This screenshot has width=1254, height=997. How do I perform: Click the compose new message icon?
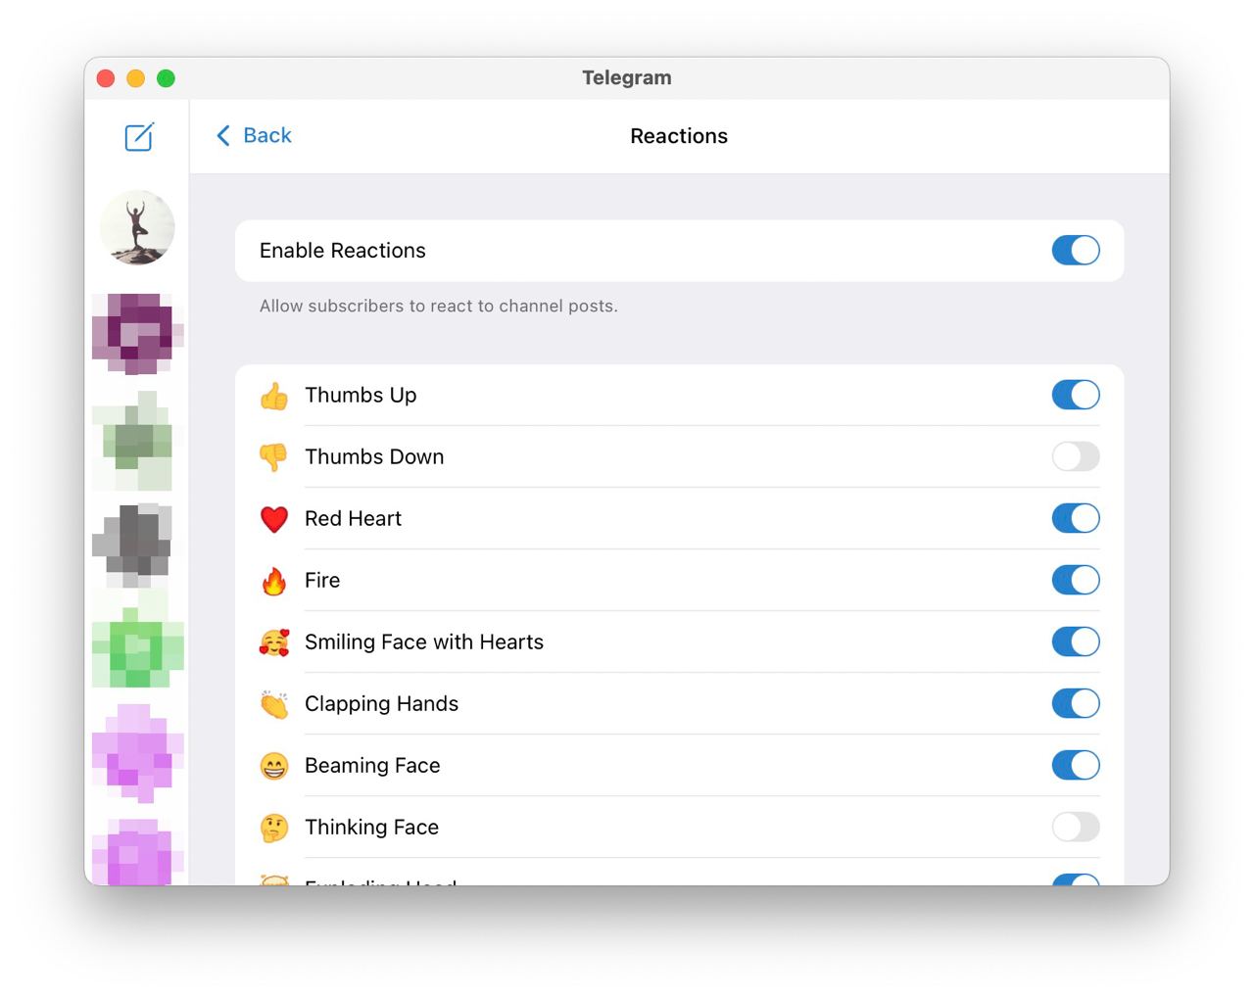coord(139,136)
